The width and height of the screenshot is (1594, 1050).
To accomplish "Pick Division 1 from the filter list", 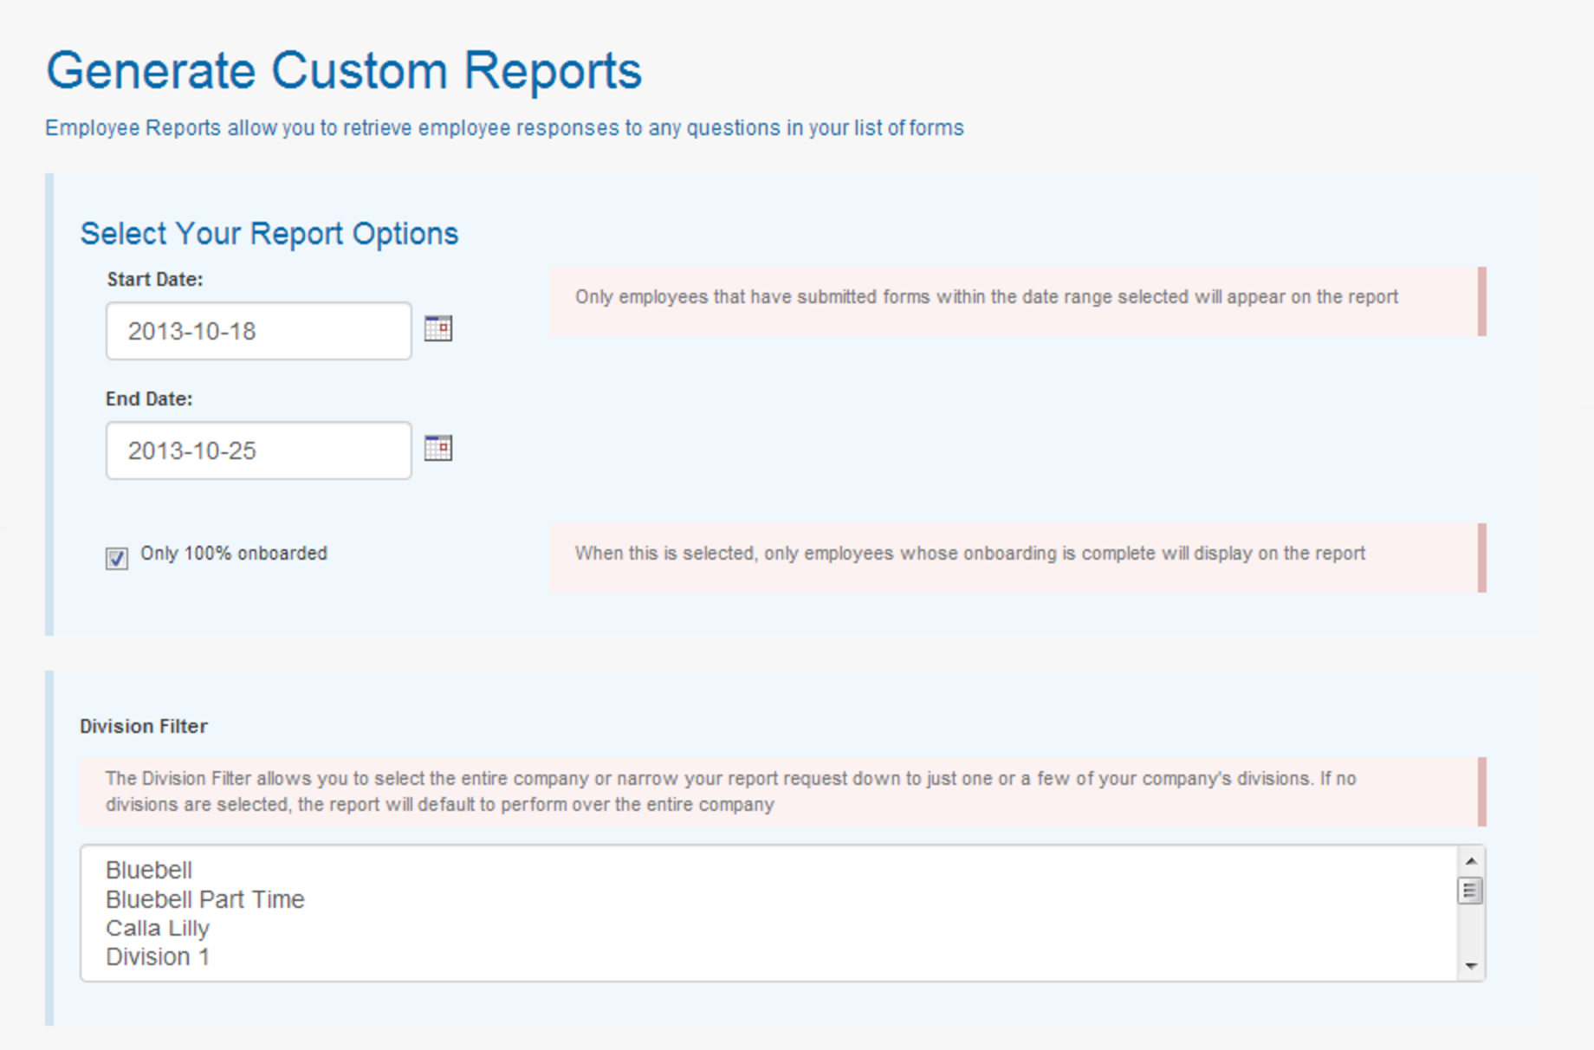I will pos(158,957).
